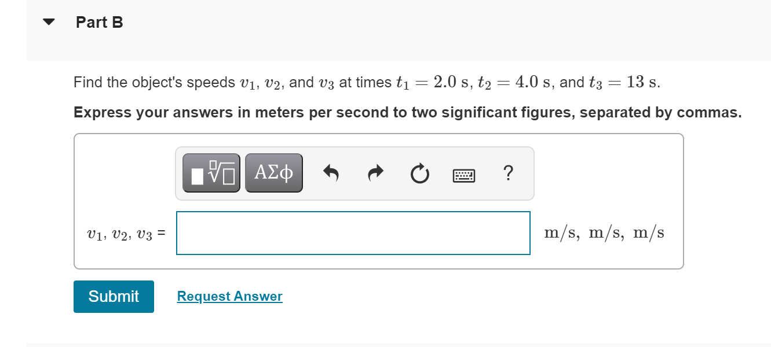771x347 pixels.
Task: Click the disclosure triangle next to Part B
Action: point(49,21)
